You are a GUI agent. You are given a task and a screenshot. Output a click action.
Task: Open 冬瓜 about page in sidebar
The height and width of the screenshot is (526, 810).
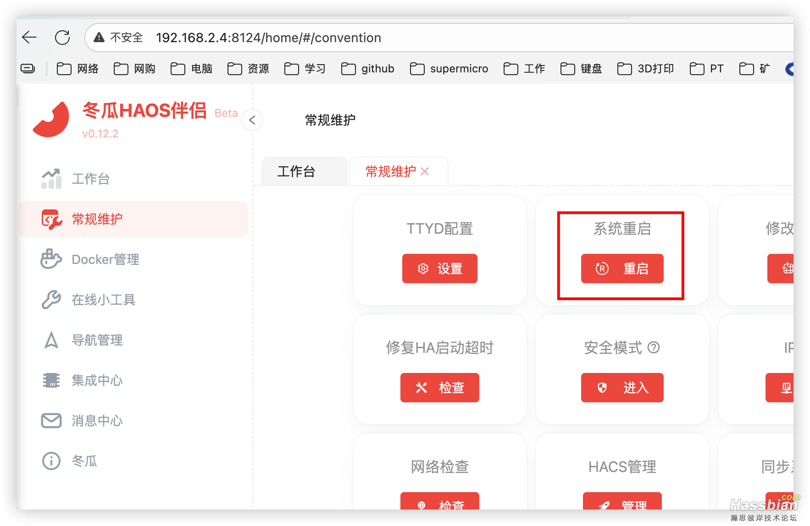[x=133, y=461]
